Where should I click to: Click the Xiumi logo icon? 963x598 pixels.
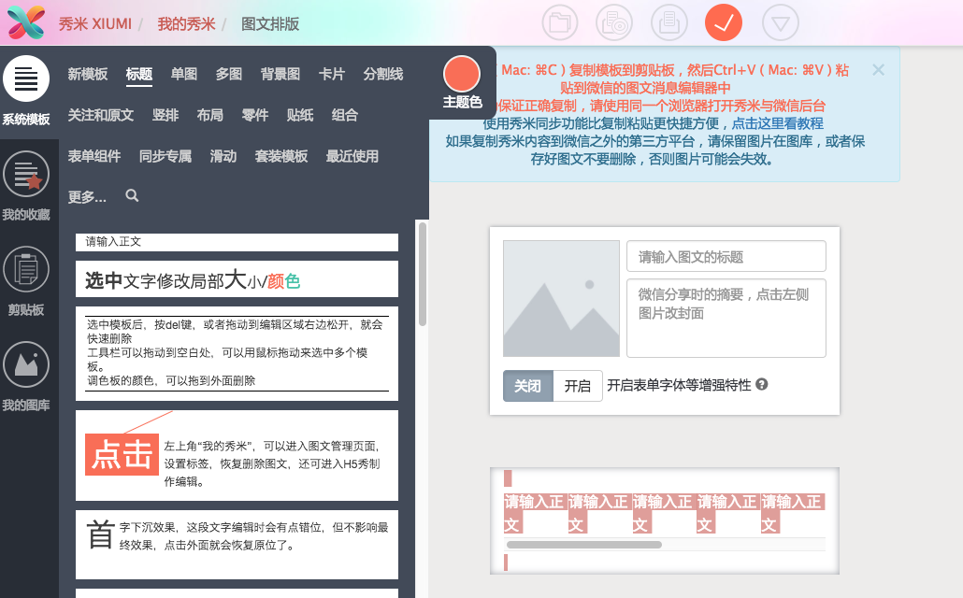point(26,22)
